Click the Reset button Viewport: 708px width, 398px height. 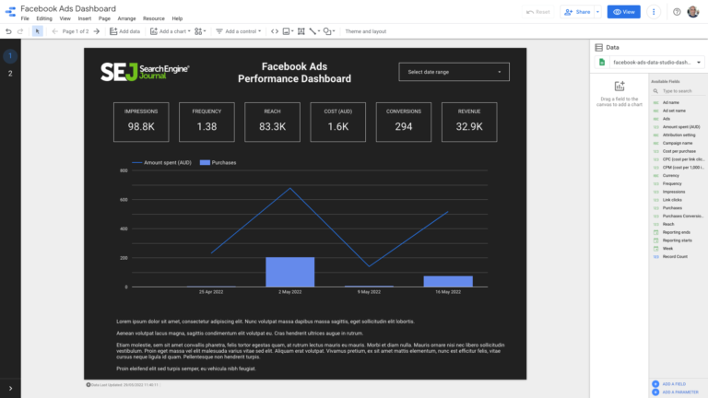tap(538, 12)
